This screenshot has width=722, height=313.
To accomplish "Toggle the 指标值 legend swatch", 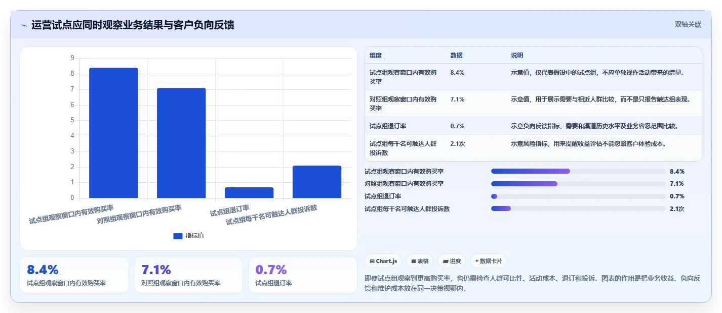I will (178, 236).
